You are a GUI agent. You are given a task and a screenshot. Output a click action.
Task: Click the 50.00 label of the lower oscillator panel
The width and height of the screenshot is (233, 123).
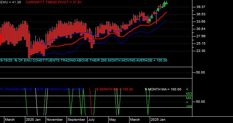(201, 102)
